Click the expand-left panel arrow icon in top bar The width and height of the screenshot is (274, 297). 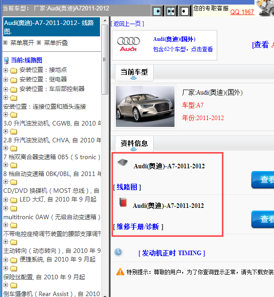click(x=184, y=11)
